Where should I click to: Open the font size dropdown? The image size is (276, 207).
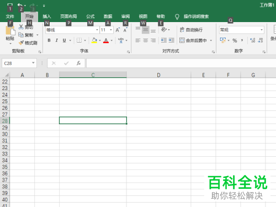click(111, 30)
